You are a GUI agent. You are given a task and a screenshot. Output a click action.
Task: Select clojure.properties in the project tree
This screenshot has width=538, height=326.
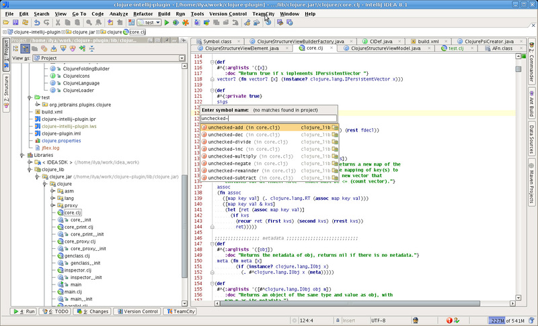tap(61, 141)
